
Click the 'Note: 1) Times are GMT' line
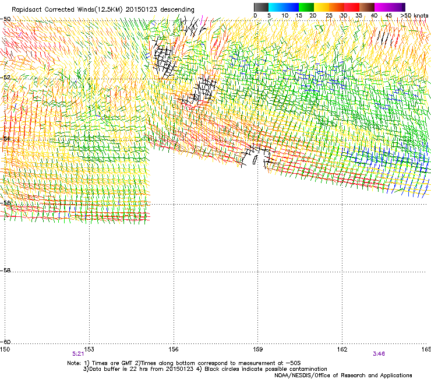coord(184,363)
